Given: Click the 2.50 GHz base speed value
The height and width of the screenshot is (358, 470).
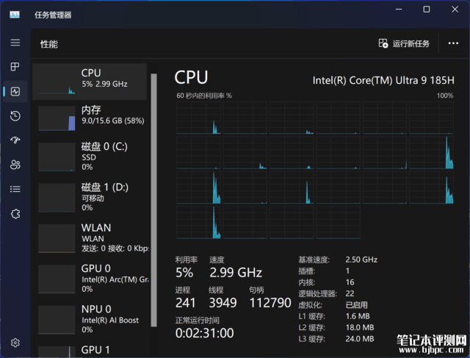Looking at the screenshot, I should [361, 259].
